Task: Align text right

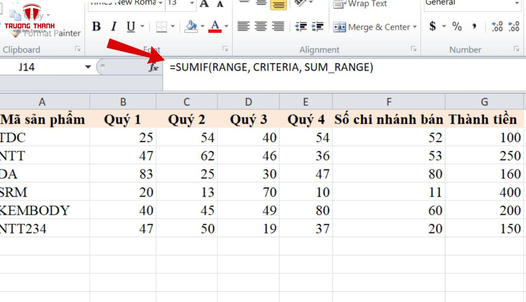Action: (278, 27)
